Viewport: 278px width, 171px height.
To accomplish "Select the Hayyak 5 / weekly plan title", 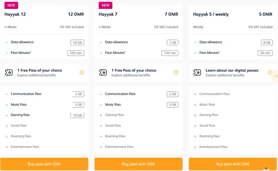I will tap(211, 14).
